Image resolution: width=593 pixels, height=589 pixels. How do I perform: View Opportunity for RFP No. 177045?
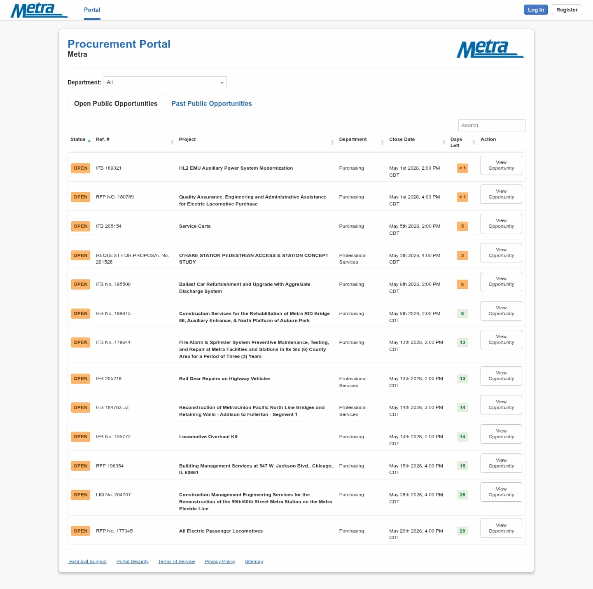pyautogui.click(x=501, y=528)
